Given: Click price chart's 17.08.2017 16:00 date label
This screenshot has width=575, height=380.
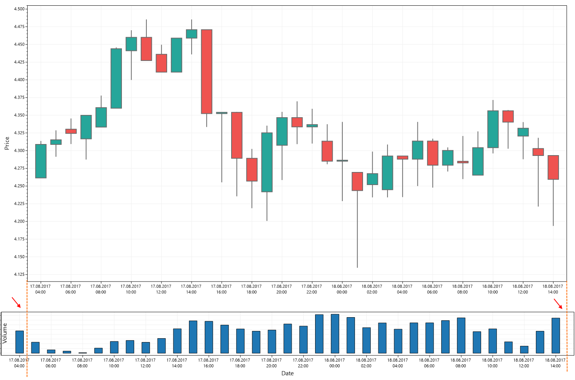Looking at the screenshot, I should pos(221,289).
